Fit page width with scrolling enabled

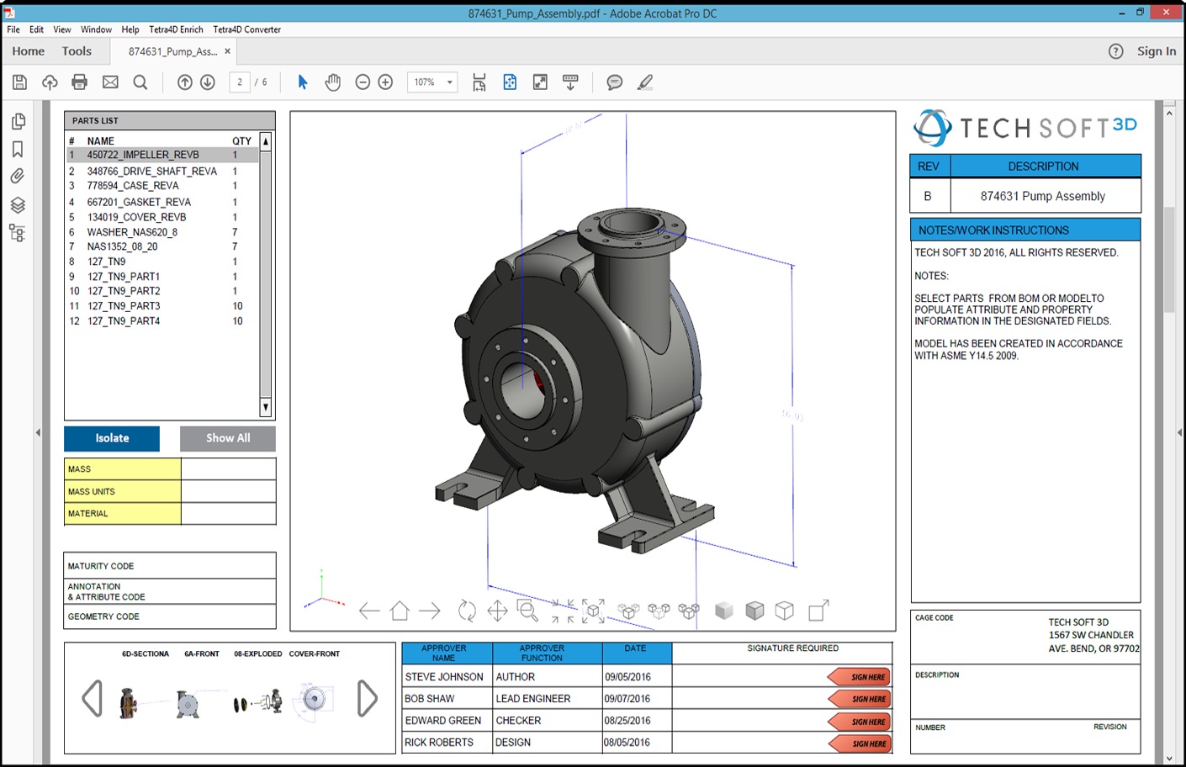(479, 82)
